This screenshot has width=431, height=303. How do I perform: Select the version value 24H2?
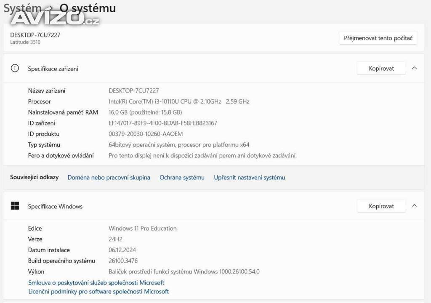115,239
